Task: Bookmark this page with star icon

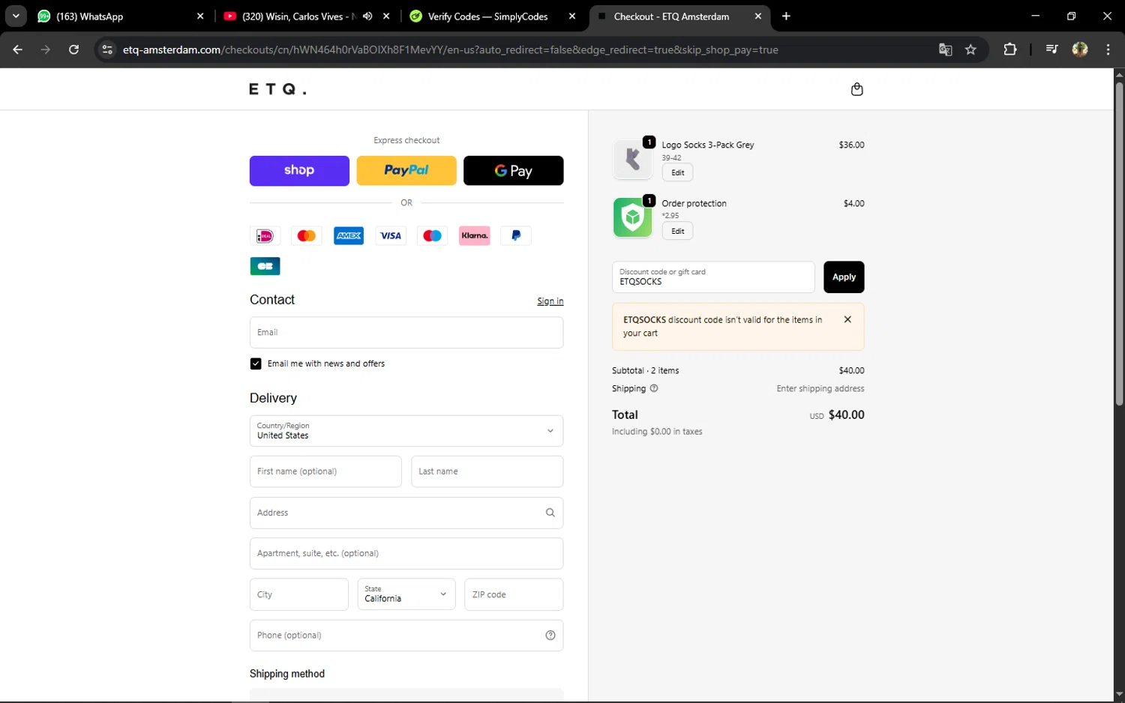Action: tap(970, 49)
